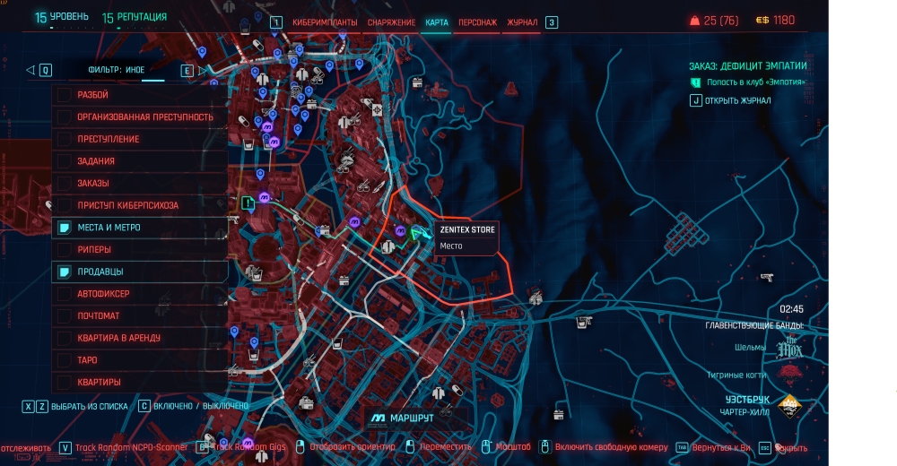Open the Персонаж tab
The width and height of the screenshot is (897, 466).
click(x=478, y=22)
